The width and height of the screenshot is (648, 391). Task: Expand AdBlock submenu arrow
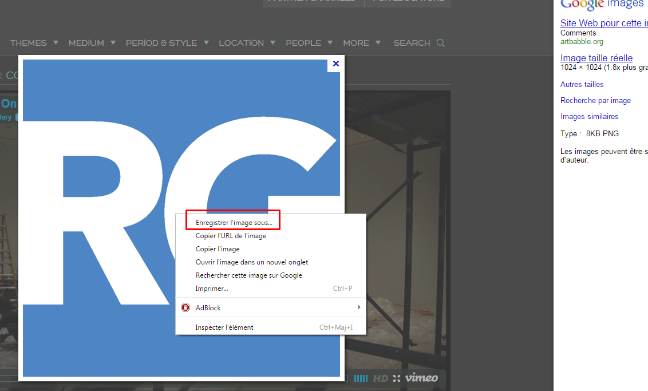[x=359, y=307]
